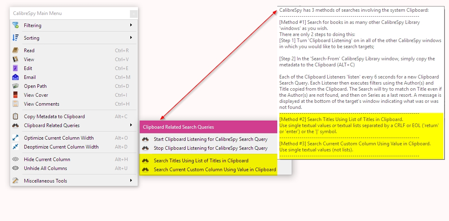Expand the Miscellaneous Tools submenu arrow

131,181
